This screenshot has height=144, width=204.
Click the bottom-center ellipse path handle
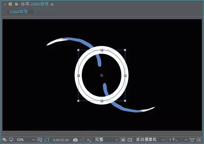click(102, 101)
